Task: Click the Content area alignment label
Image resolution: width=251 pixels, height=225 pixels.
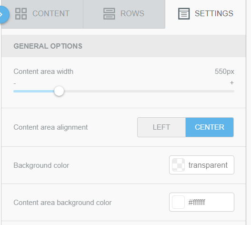Action: 50,127
